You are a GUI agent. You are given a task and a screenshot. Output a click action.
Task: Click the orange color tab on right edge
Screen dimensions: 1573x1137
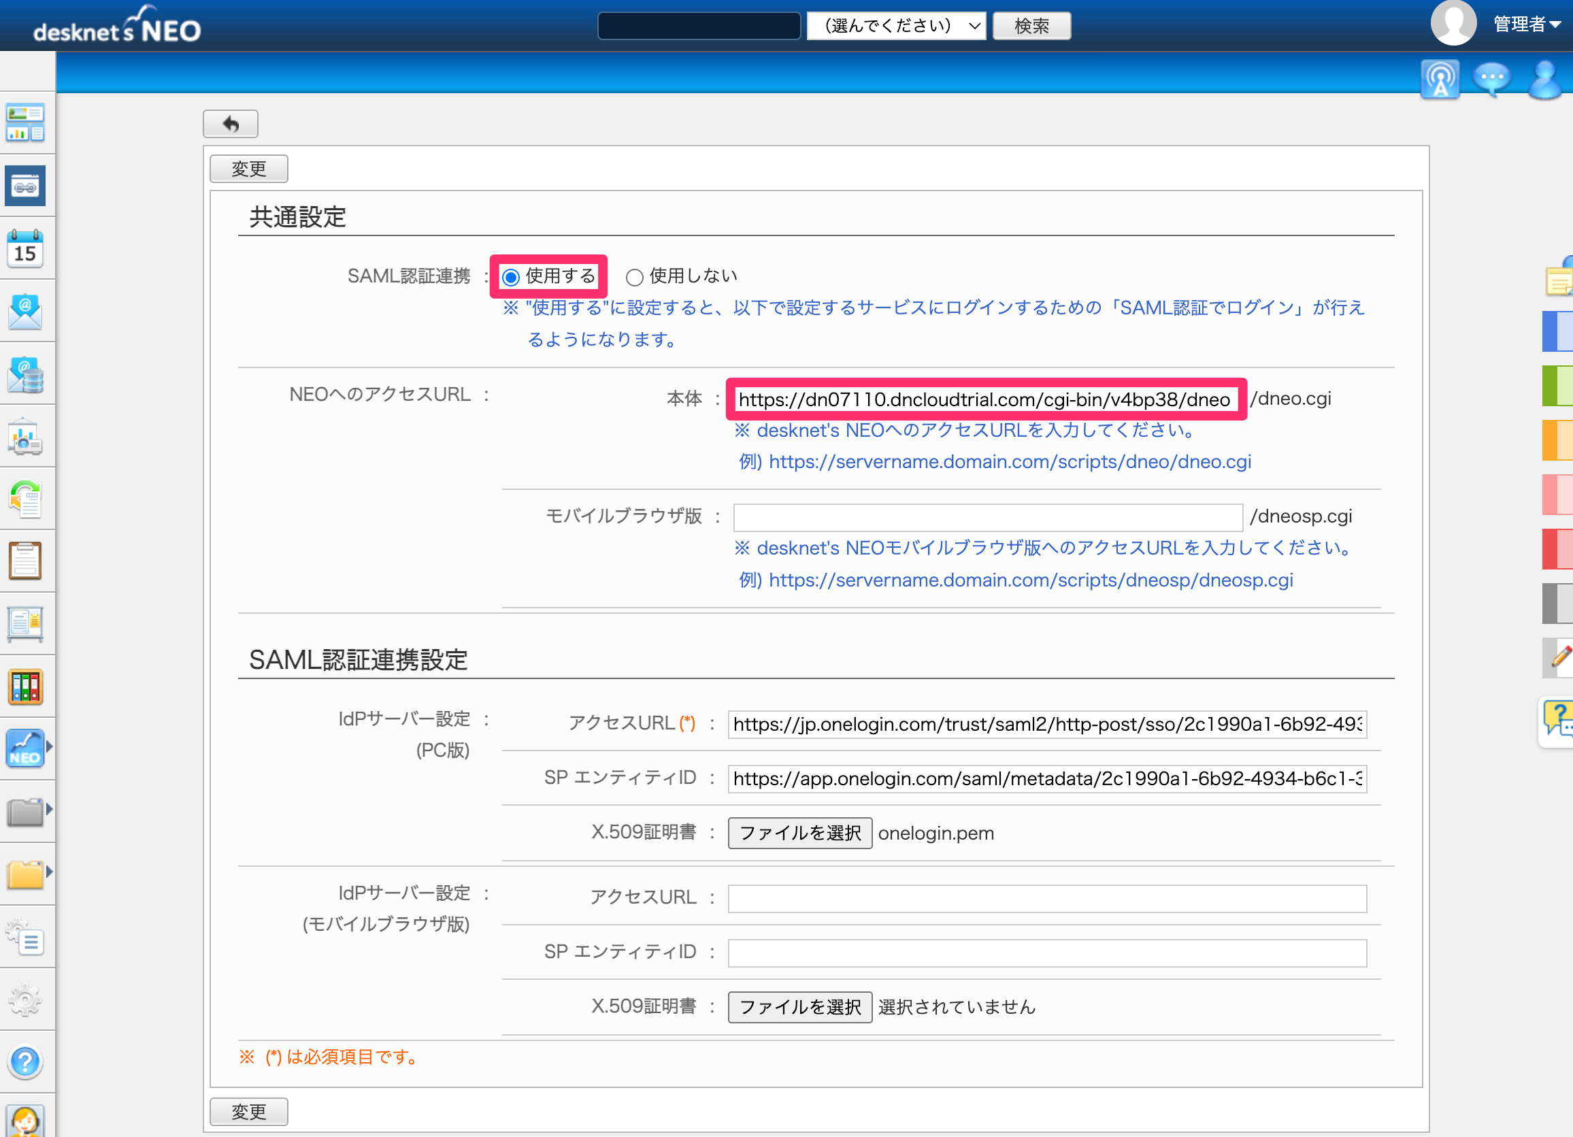click(x=1557, y=440)
